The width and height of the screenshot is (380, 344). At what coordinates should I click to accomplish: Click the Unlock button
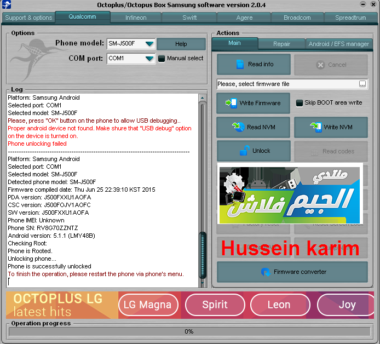(254, 151)
